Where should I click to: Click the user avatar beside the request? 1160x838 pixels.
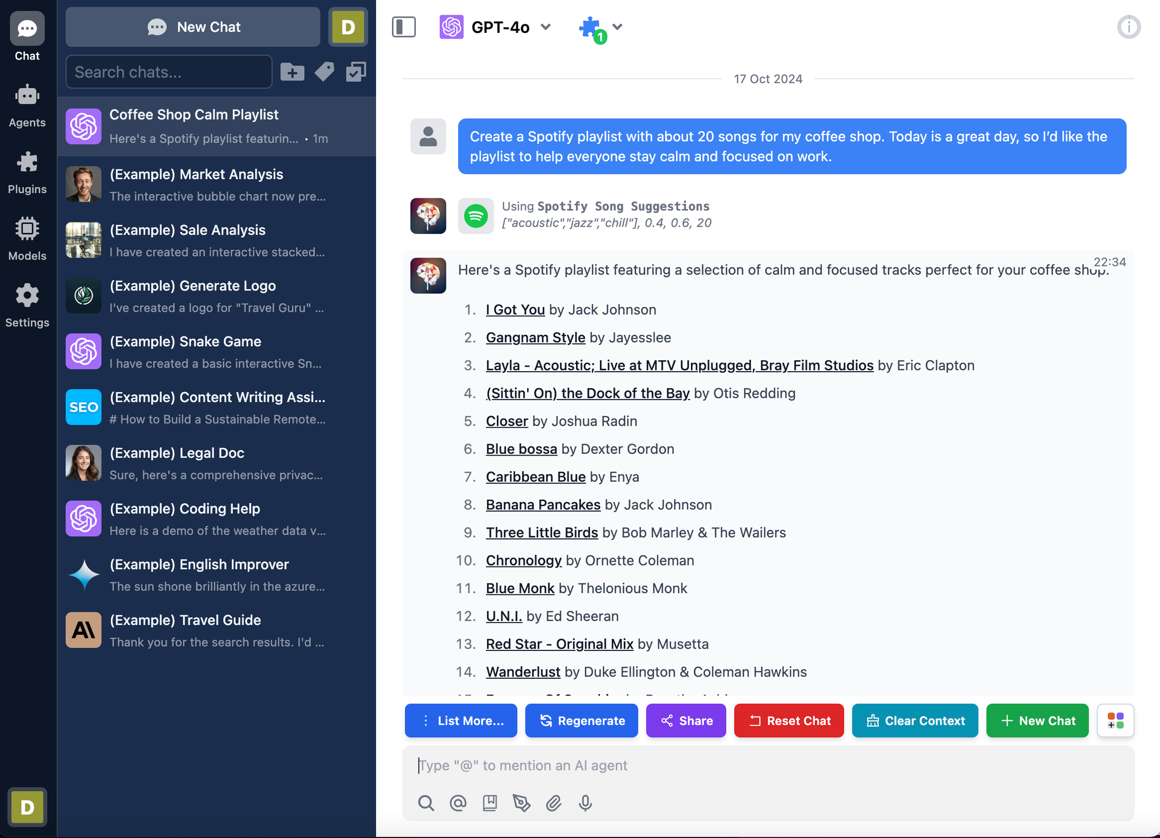coord(428,136)
